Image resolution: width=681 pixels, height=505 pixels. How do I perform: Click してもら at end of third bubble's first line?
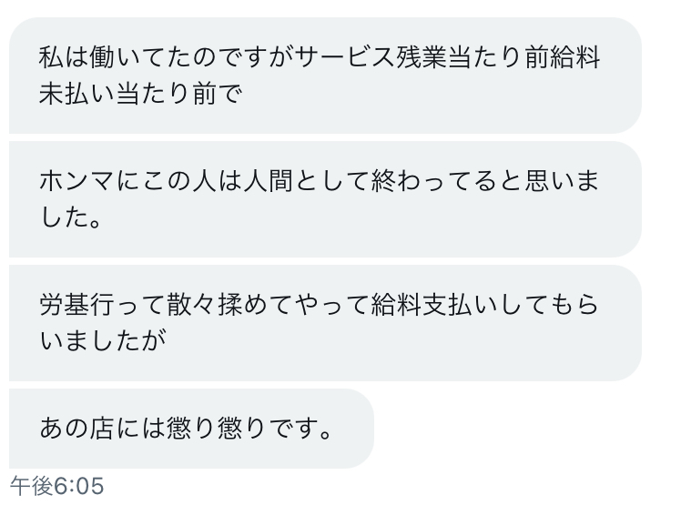tap(552, 306)
